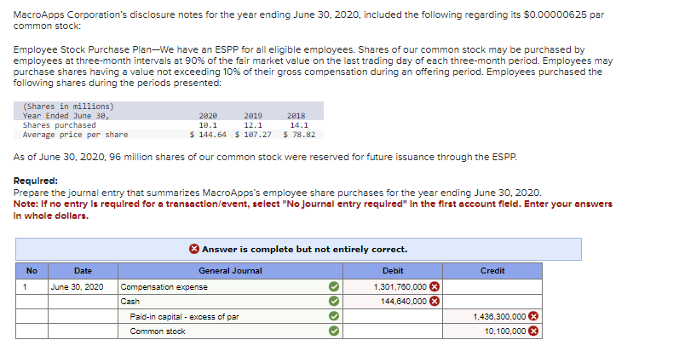This screenshot has width=679, height=363.
Task: Click the Year Ended June 30 label
Action: point(66,116)
